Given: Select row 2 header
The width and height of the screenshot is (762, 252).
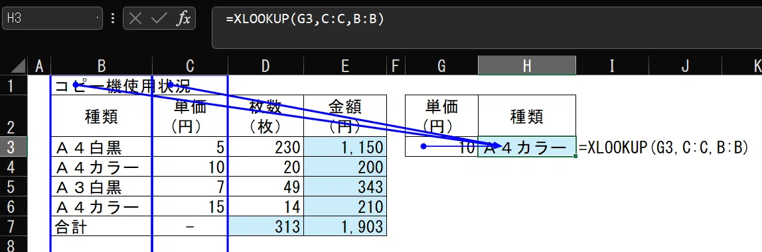Looking at the screenshot, I should coord(13,115).
